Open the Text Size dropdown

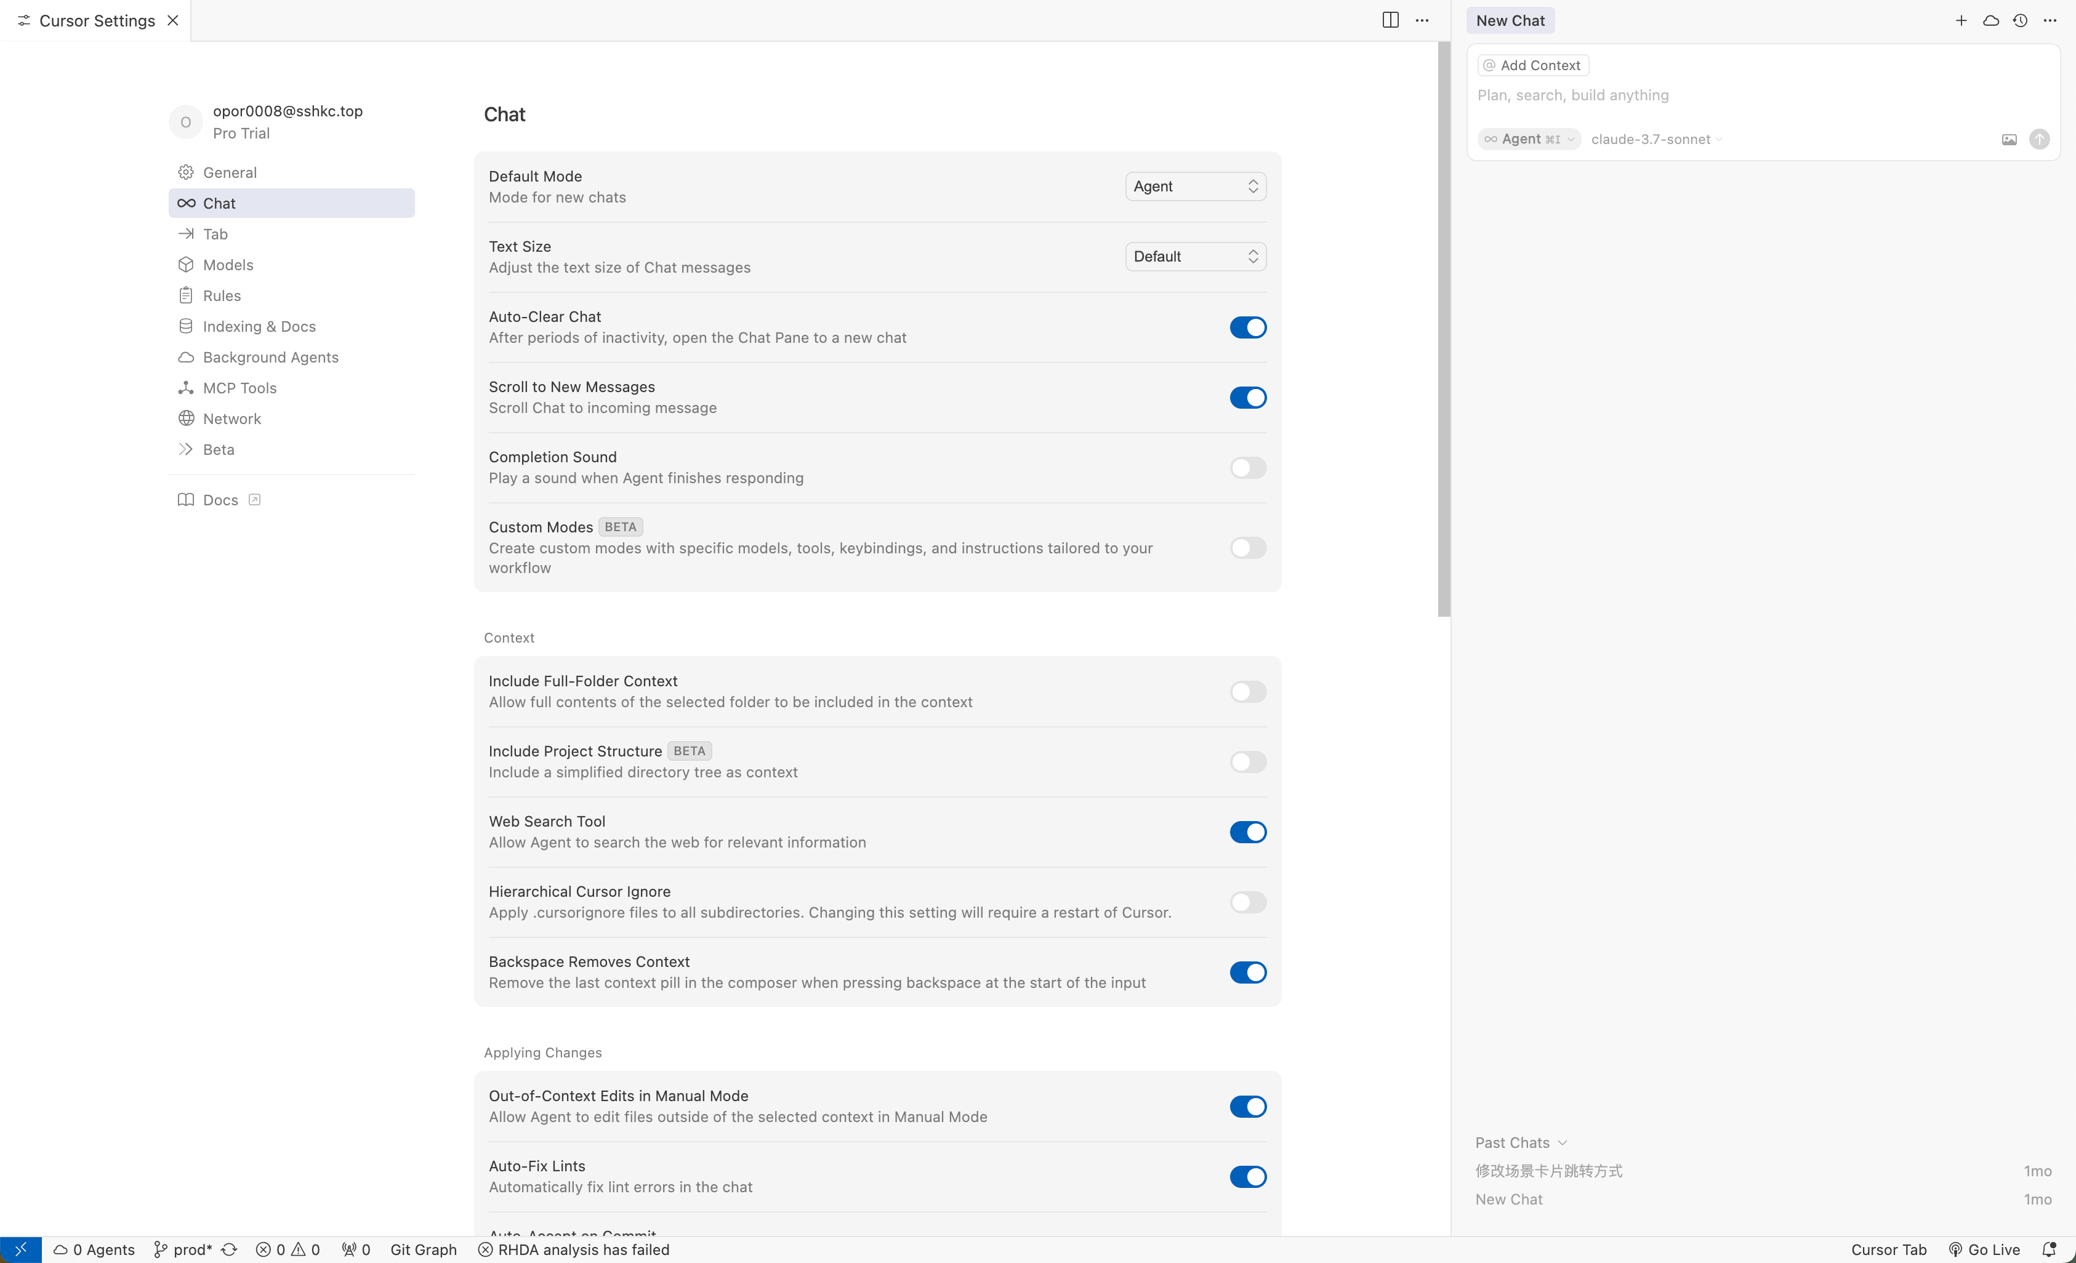click(1195, 256)
